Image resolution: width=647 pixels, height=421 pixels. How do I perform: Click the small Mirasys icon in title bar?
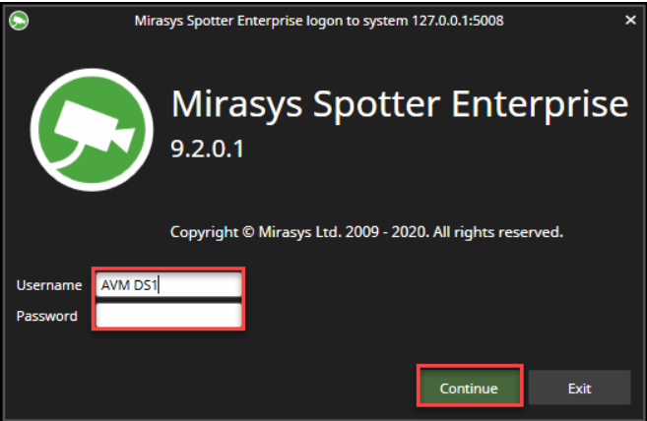click(x=18, y=20)
